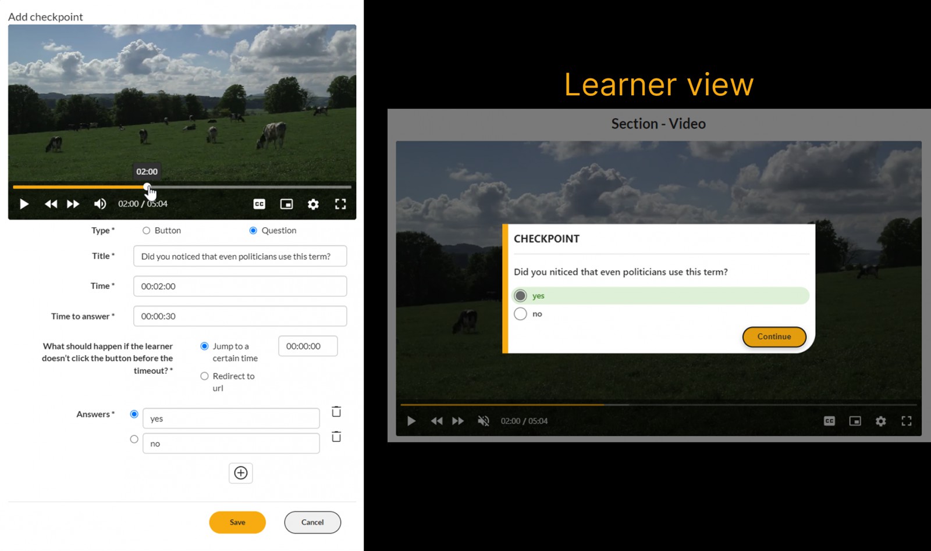931x551 pixels.
Task: Rewind the learner view video
Action: (x=436, y=421)
